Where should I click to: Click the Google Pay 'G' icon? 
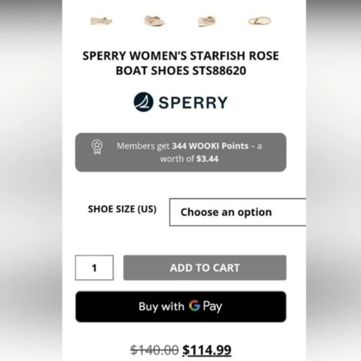195,306
